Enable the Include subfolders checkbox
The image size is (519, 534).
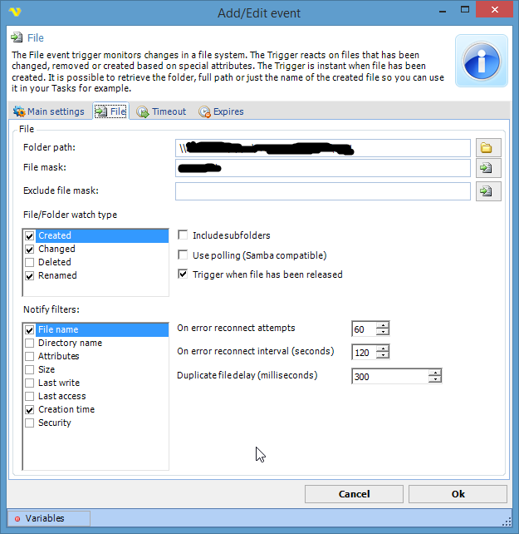184,235
